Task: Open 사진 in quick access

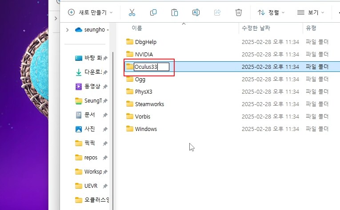Action: 85,129
